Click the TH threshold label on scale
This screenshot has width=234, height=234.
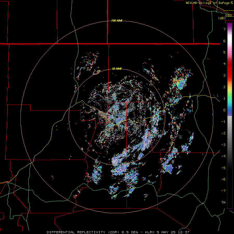(223, 203)
